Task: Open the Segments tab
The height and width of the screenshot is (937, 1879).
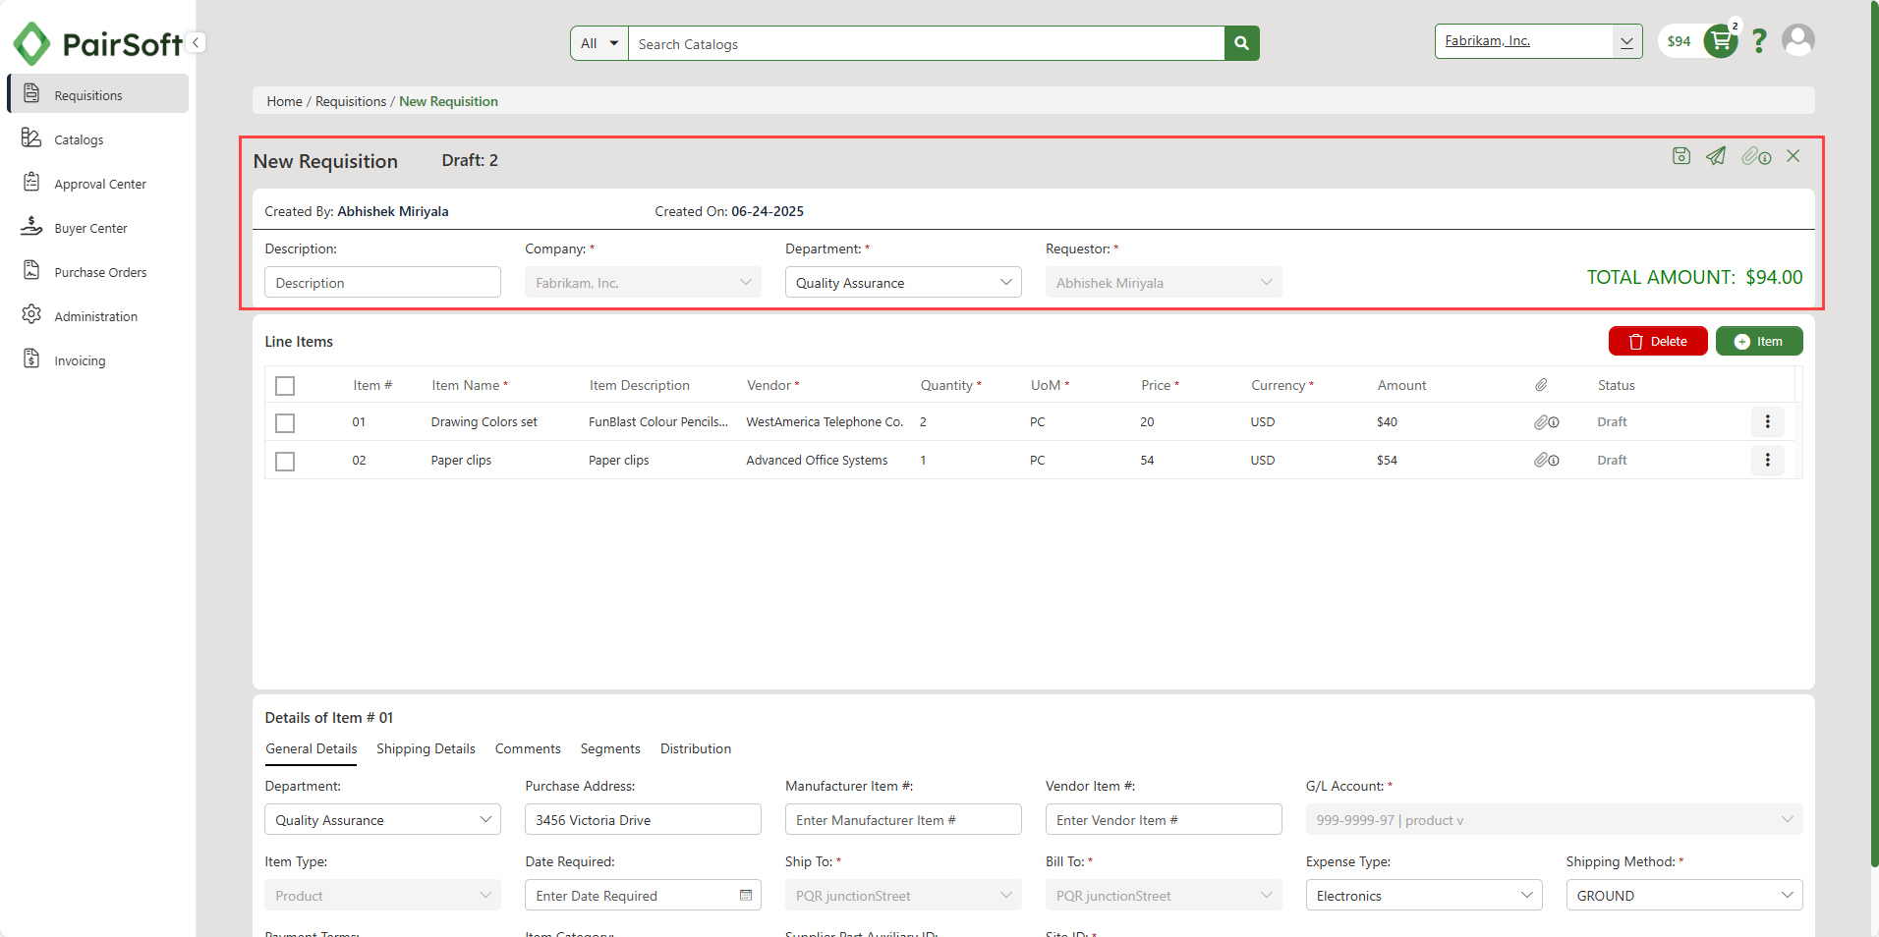Action: click(x=610, y=748)
